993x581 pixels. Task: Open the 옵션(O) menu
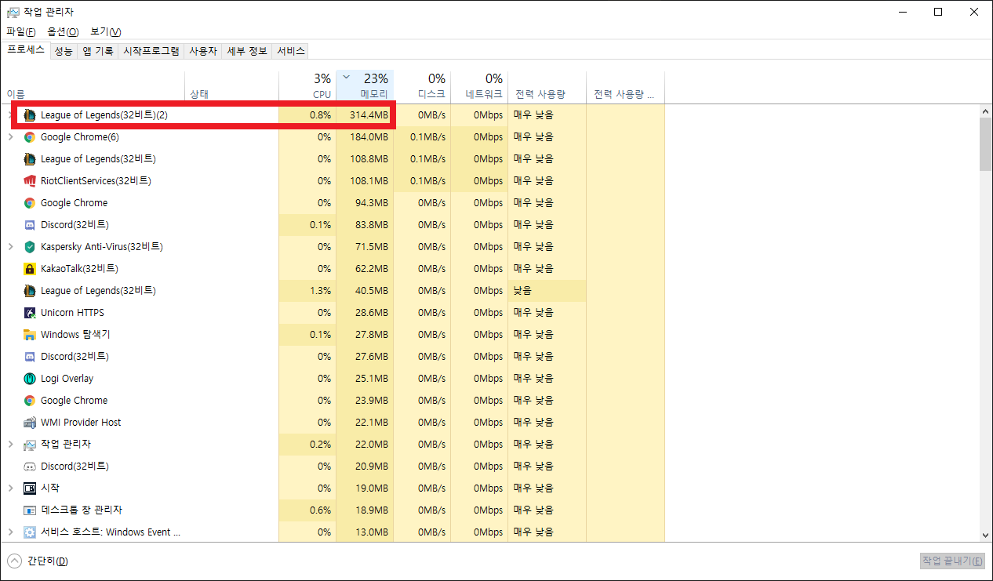[x=63, y=31]
